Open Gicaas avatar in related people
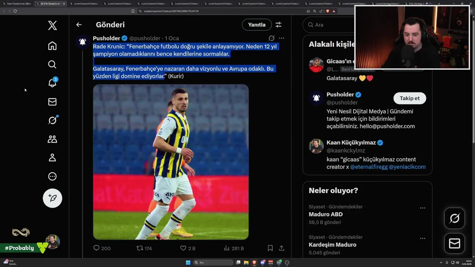 click(x=316, y=65)
